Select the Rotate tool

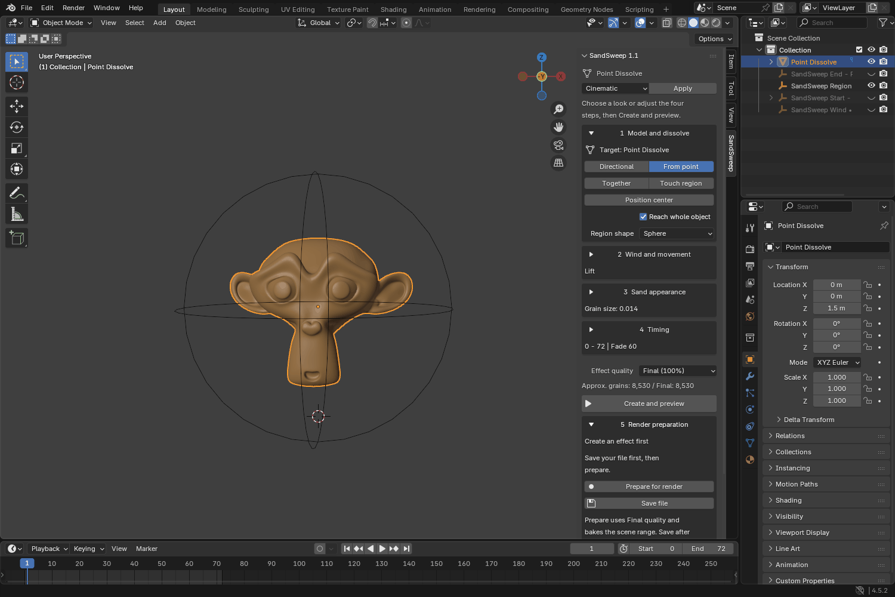17,127
